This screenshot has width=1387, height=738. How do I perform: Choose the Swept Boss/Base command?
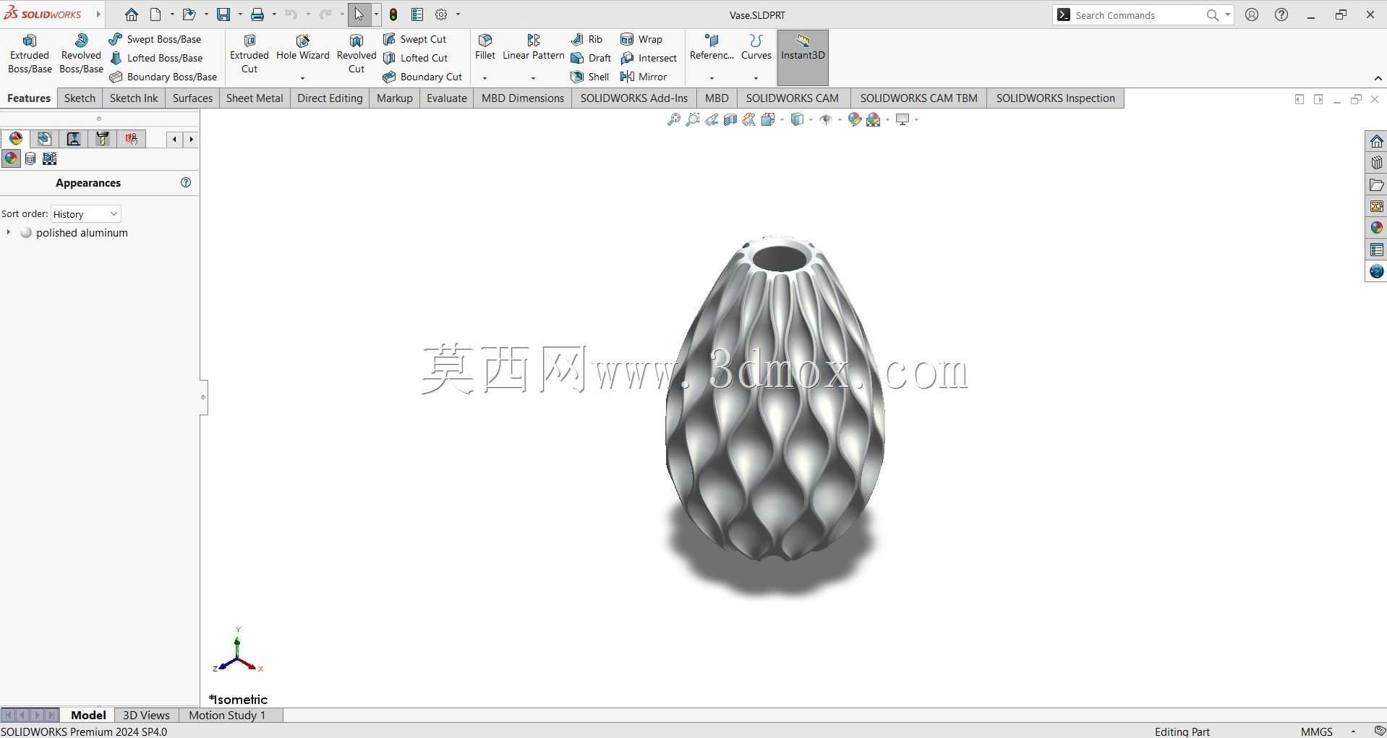click(x=155, y=39)
